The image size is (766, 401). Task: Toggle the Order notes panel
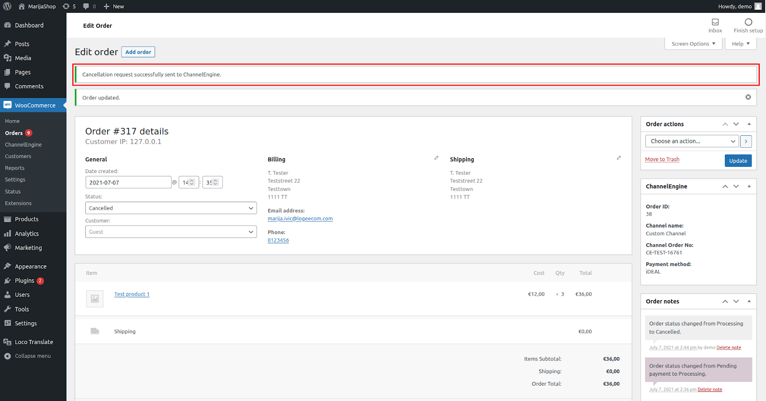tap(749, 301)
